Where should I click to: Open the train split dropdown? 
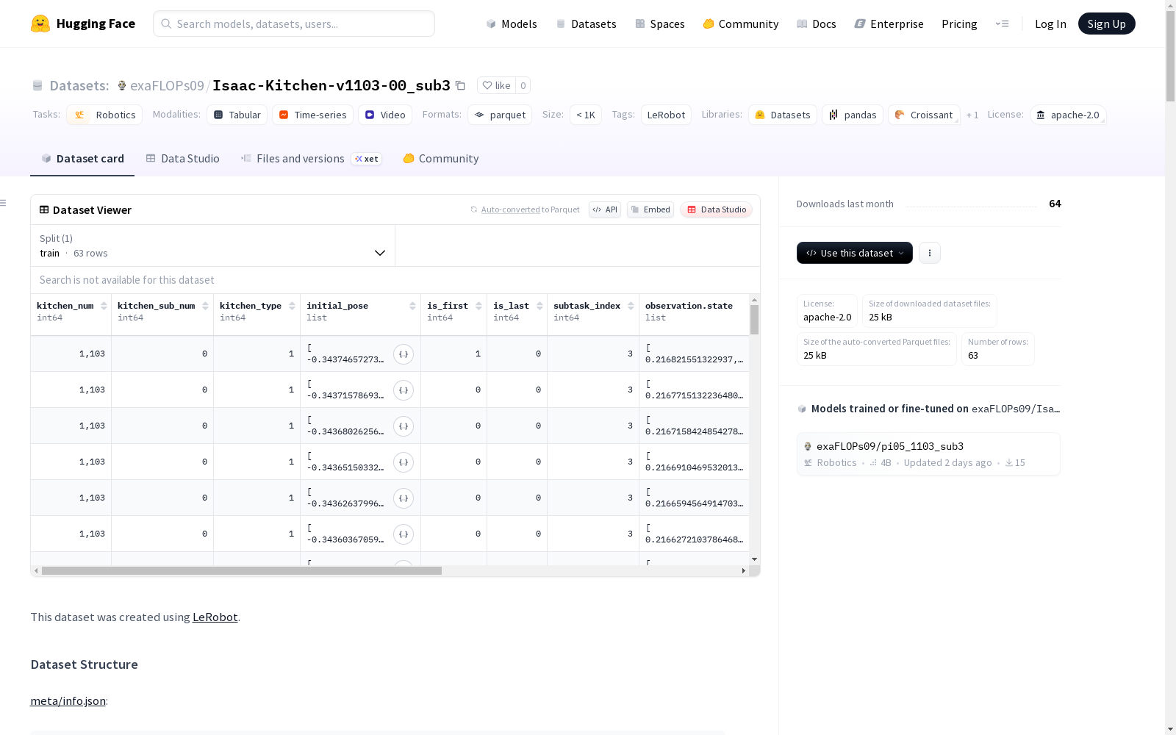212,245
